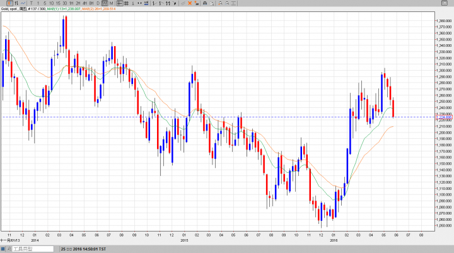Screen dimensions: 454x253
Task: Switch to bar chart type icon
Action: point(16,3)
